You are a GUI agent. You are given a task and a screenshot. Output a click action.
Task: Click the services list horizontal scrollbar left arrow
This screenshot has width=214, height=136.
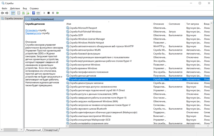click(x=67, y=126)
